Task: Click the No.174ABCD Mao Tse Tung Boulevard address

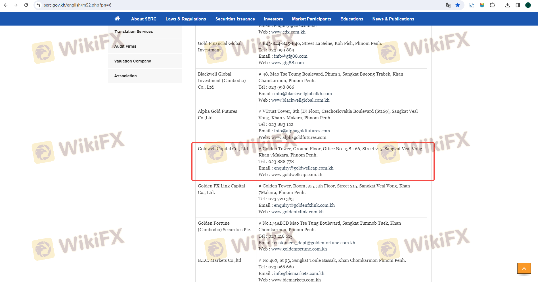Action: (x=330, y=226)
